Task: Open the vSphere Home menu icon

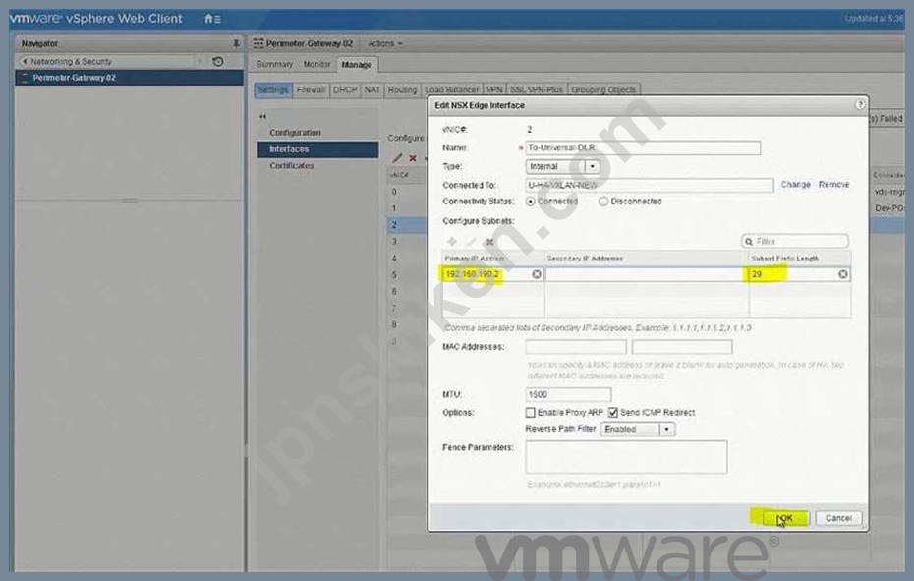Action: pos(212,19)
